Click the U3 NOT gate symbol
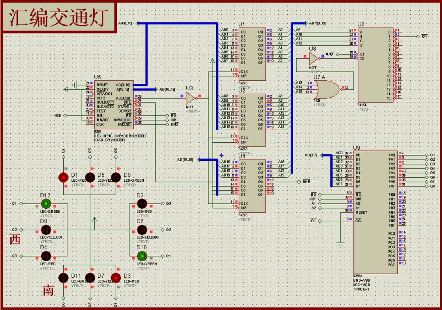Viewport: 442px width, 310px height. pyautogui.click(x=191, y=98)
